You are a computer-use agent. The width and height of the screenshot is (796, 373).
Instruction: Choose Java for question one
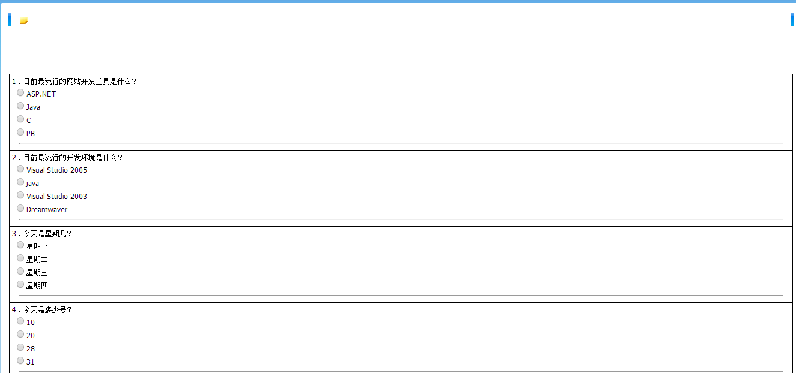pos(20,106)
